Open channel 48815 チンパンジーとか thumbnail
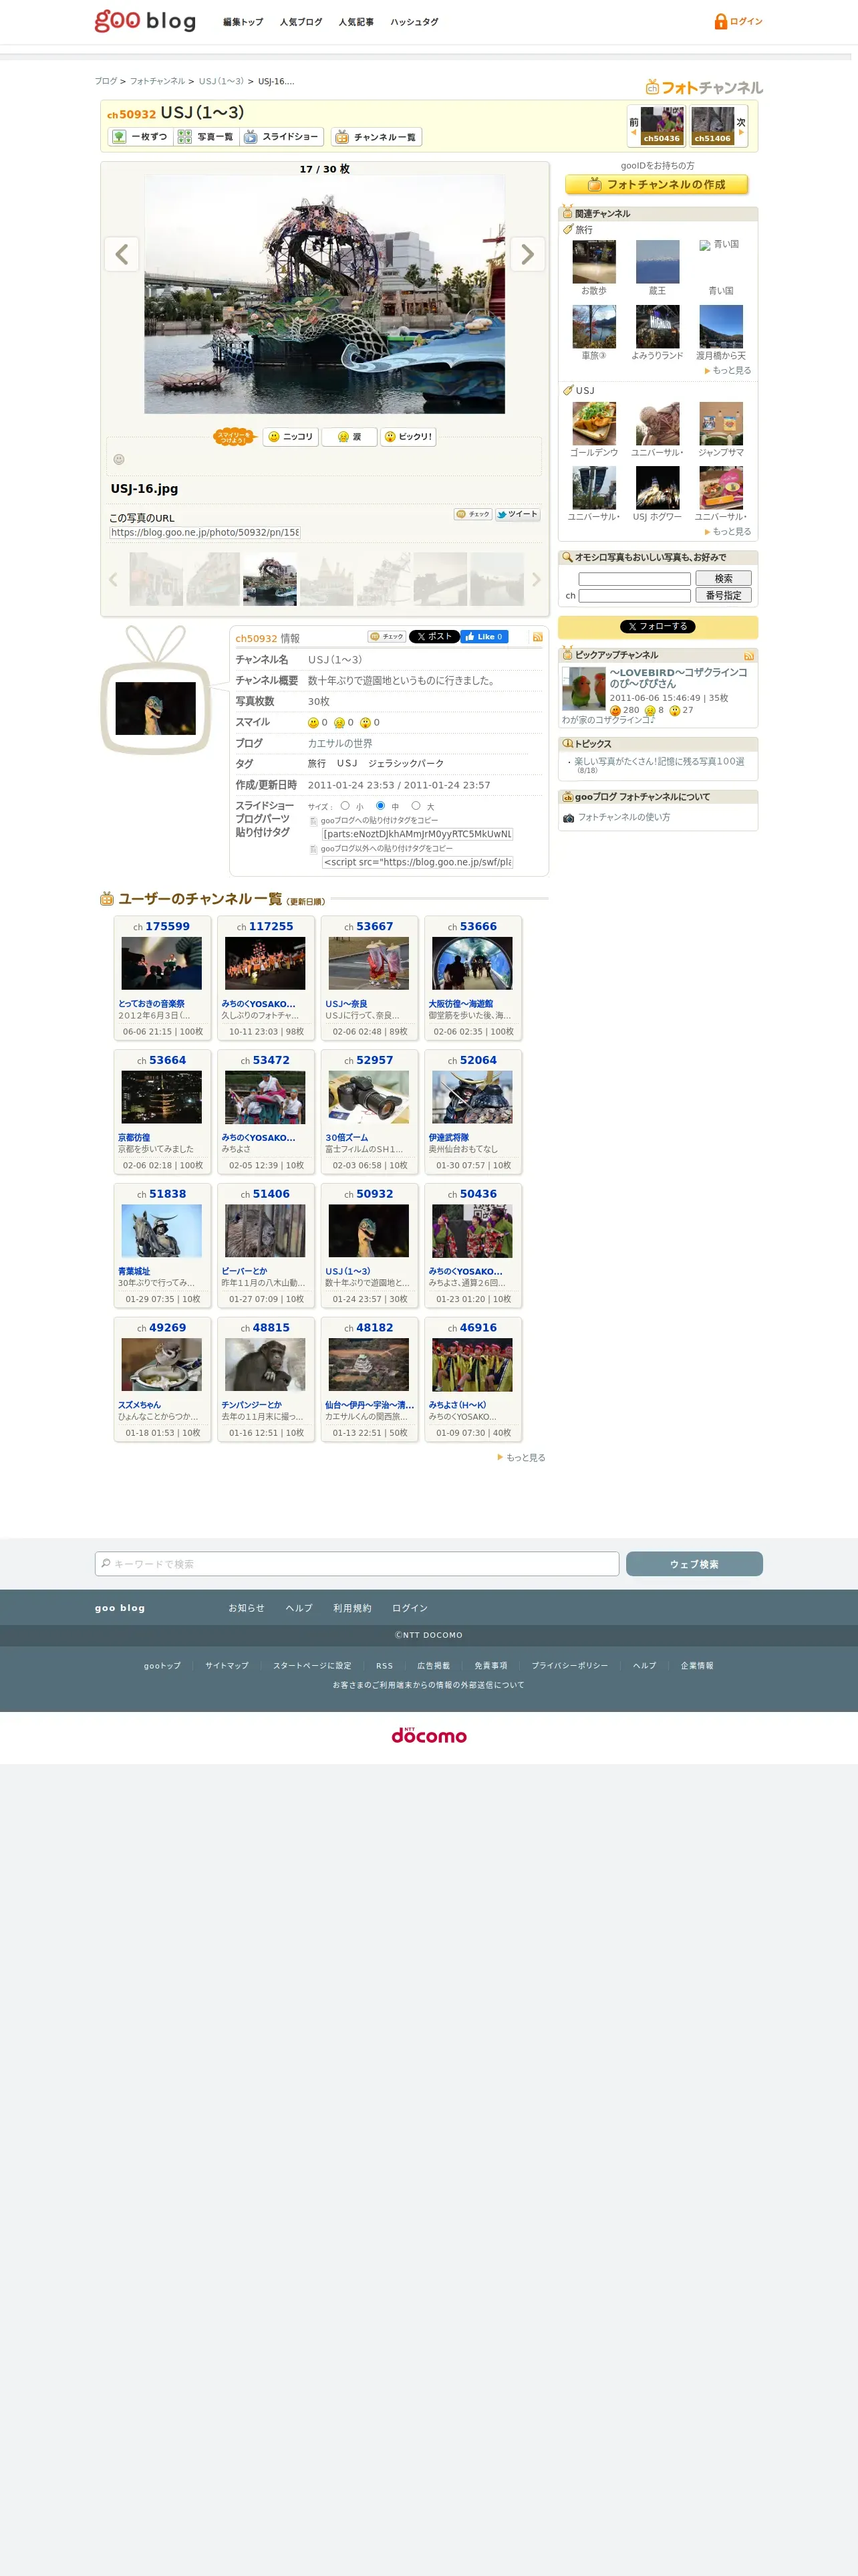The height and width of the screenshot is (2576, 858). [x=265, y=1365]
